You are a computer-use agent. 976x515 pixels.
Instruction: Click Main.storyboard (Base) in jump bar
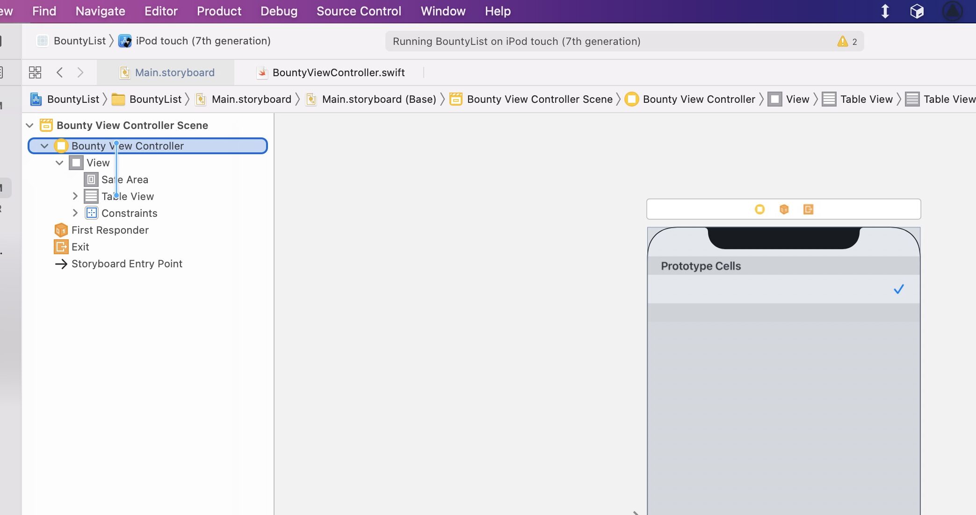point(379,99)
